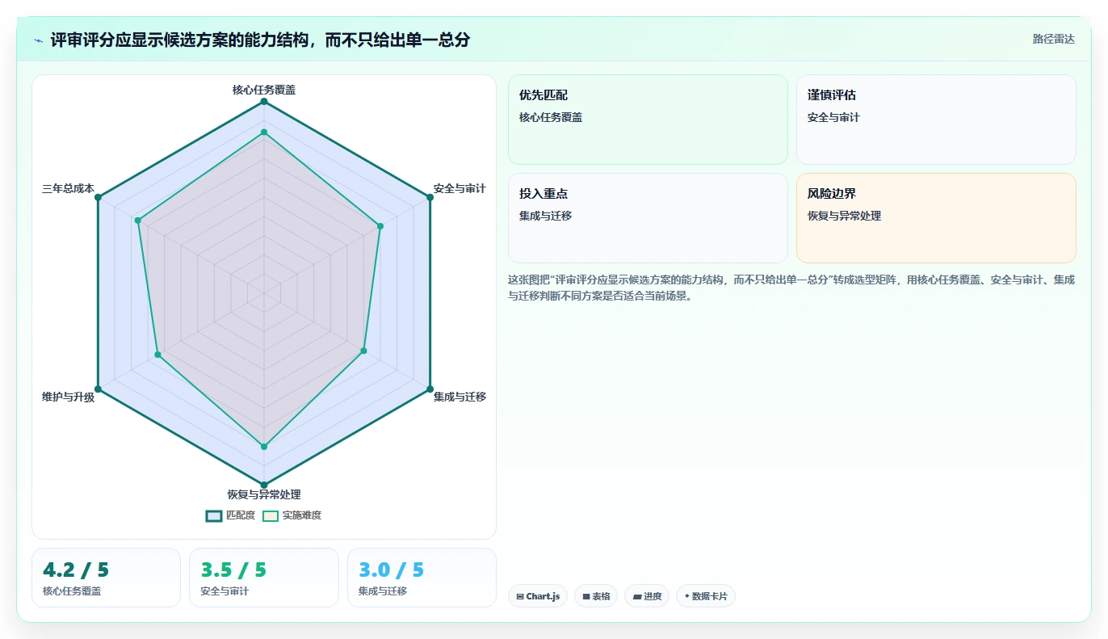The height and width of the screenshot is (639, 1108).
Task: Click 匹配度 outer point on 维护与升级 axis
Action: [x=98, y=389]
